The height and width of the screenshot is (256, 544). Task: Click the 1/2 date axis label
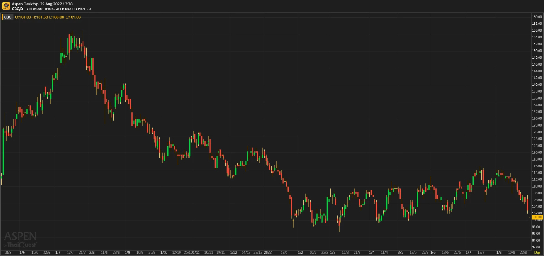coord(301,253)
